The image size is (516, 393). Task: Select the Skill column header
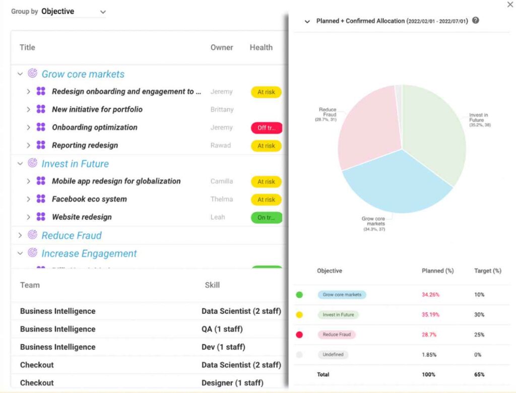(212, 285)
